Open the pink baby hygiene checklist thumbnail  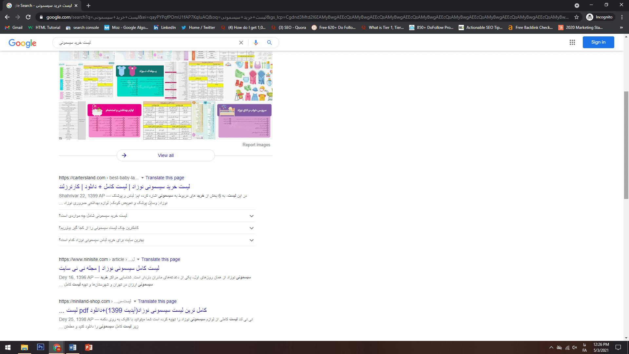point(114,121)
